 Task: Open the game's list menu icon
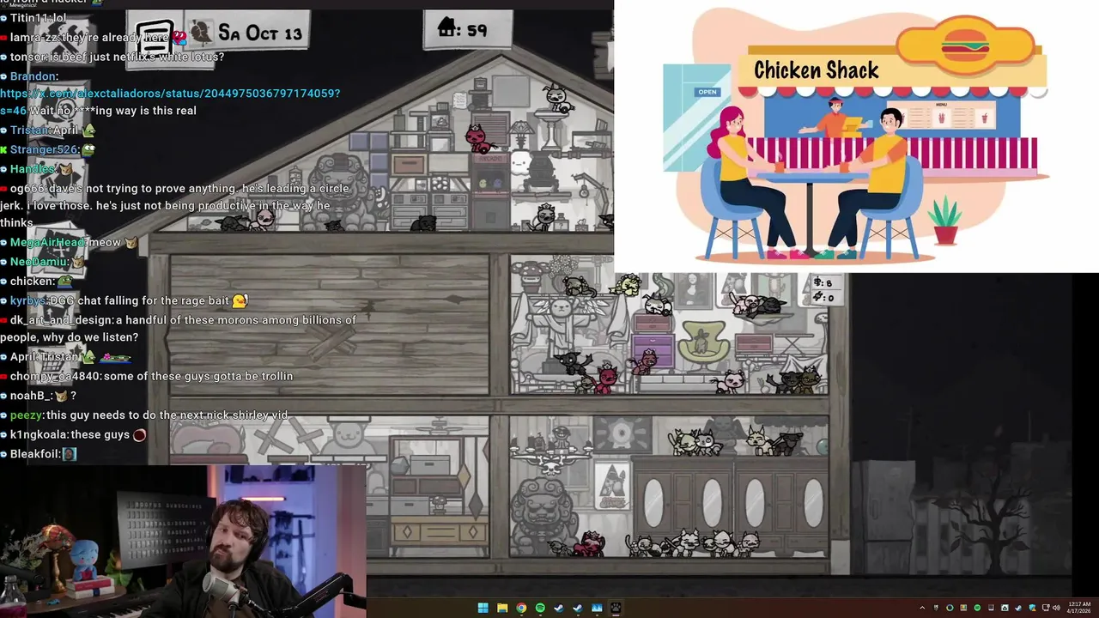pyautogui.click(x=155, y=37)
